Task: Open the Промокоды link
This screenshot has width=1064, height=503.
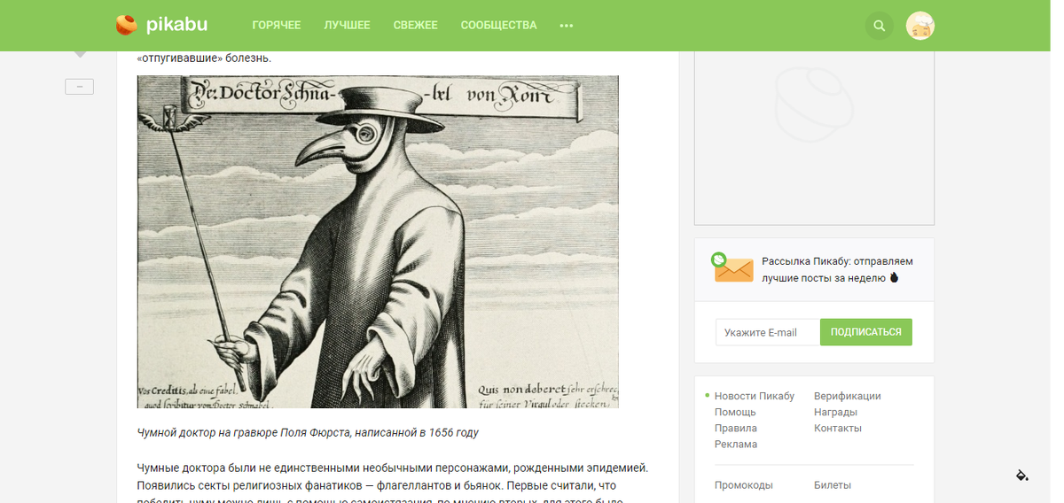Action: pos(744,484)
